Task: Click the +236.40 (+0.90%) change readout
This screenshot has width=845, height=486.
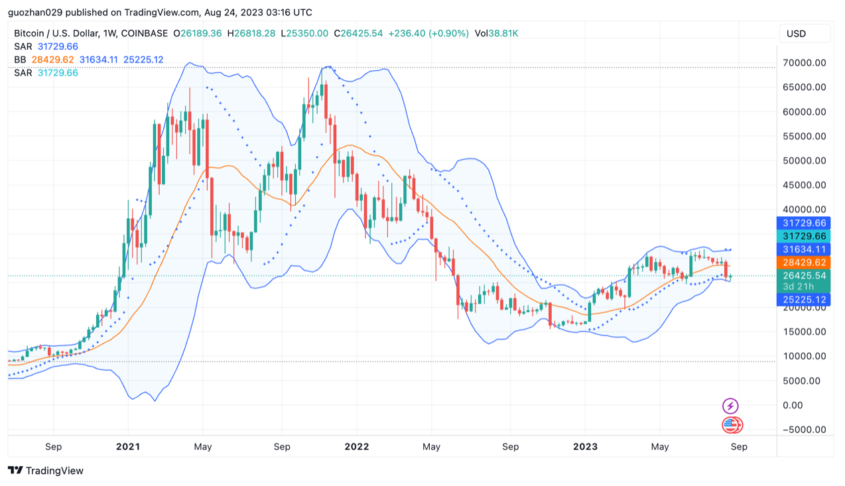Action: point(428,33)
